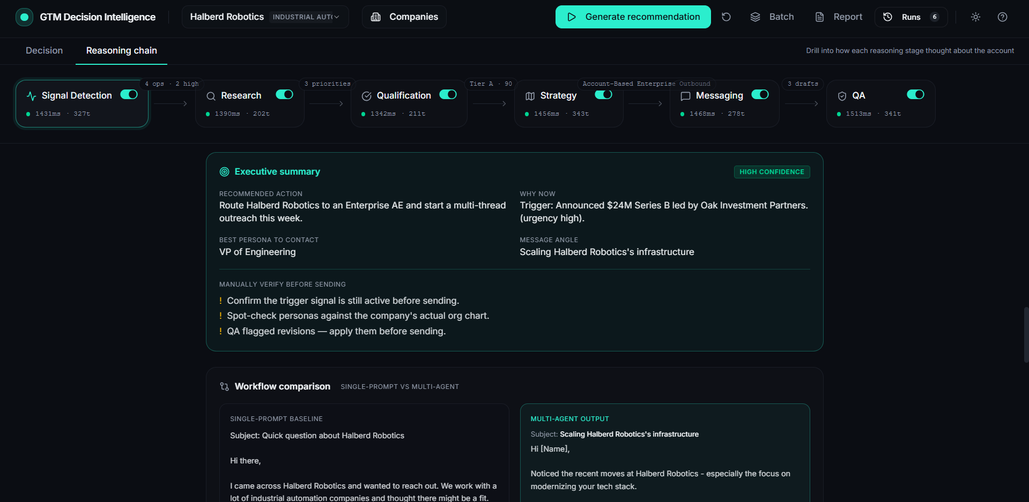The image size is (1029, 502).
Task: Click the HIGH CONFIDENCE badge
Action: tap(772, 172)
